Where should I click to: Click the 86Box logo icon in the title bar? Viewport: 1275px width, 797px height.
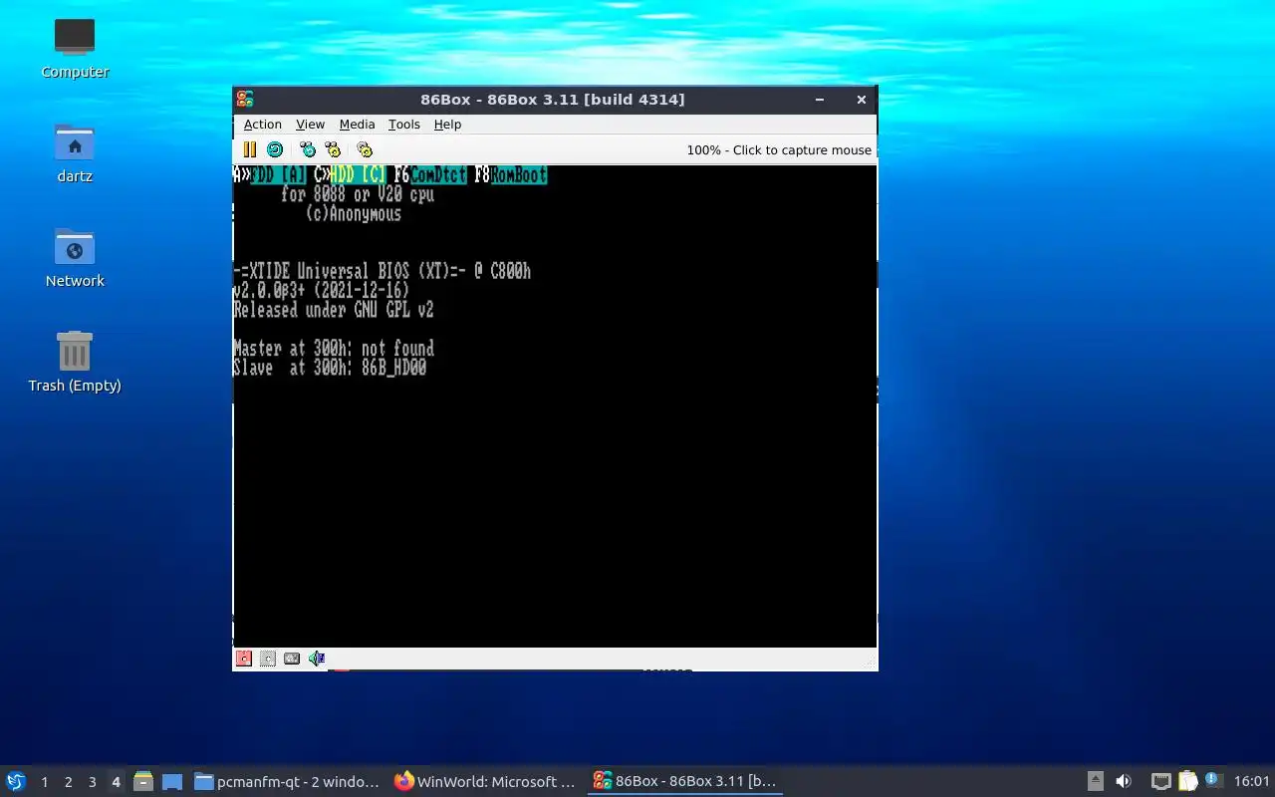point(245,99)
